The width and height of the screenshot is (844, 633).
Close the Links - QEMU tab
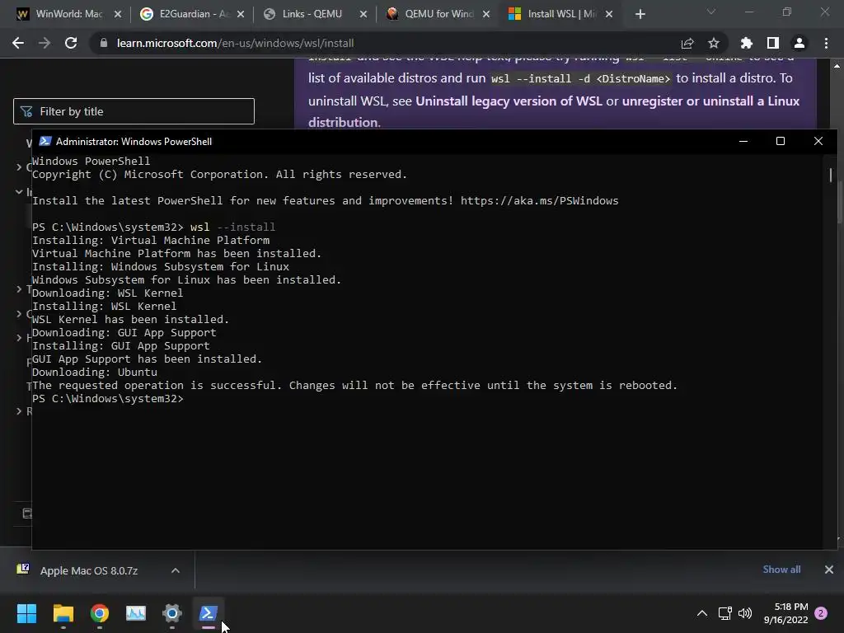point(363,14)
